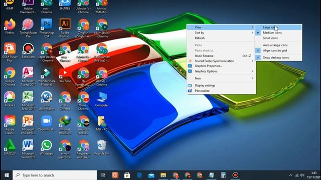Choose Undo Rename in context menu
The width and height of the screenshot is (321, 180).
221,55
